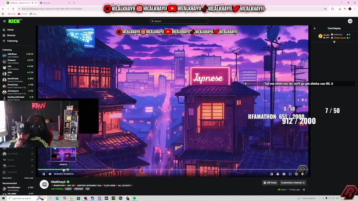Screen dimensions: 358x201
Task: Click NA280 top gifter entry
Action: 324,36
